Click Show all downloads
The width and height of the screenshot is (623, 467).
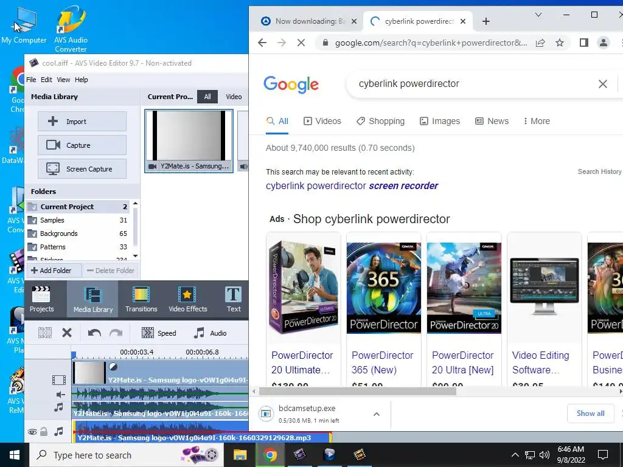(x=590, y=413)
